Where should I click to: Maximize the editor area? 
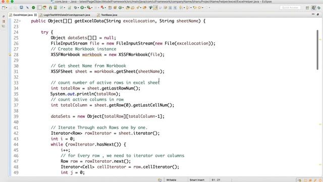tap(318, 15)
